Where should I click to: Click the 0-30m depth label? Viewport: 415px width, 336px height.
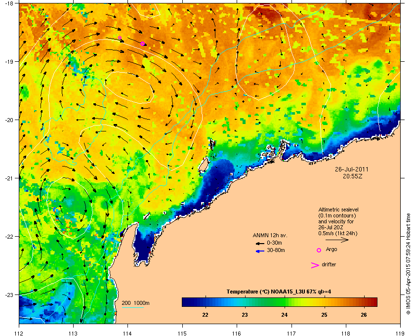tap(274, 243)
